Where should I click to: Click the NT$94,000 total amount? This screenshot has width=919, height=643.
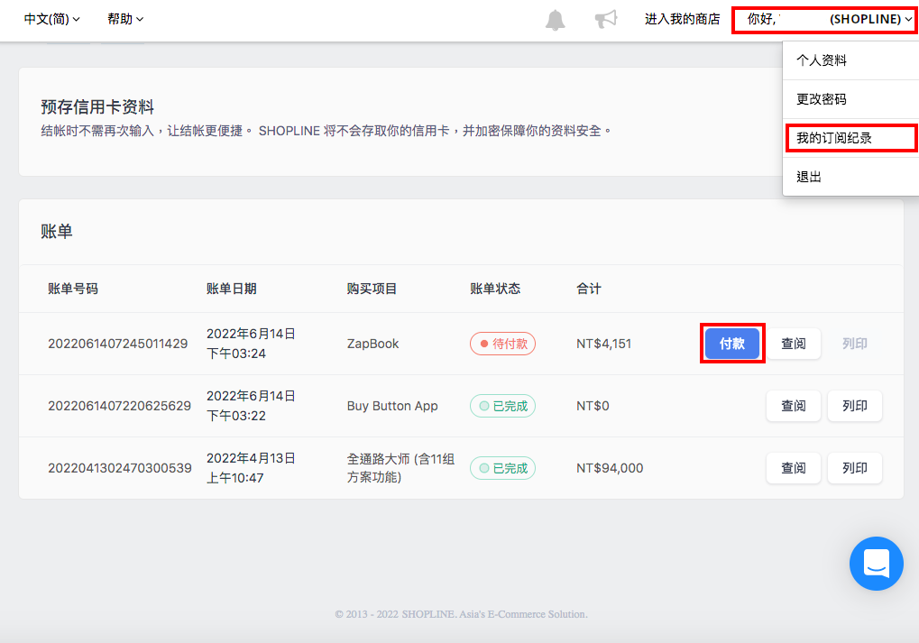(610, 468)
